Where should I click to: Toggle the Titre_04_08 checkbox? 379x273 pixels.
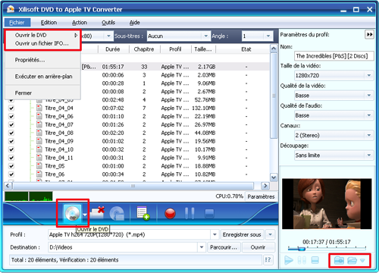[11, 133]
